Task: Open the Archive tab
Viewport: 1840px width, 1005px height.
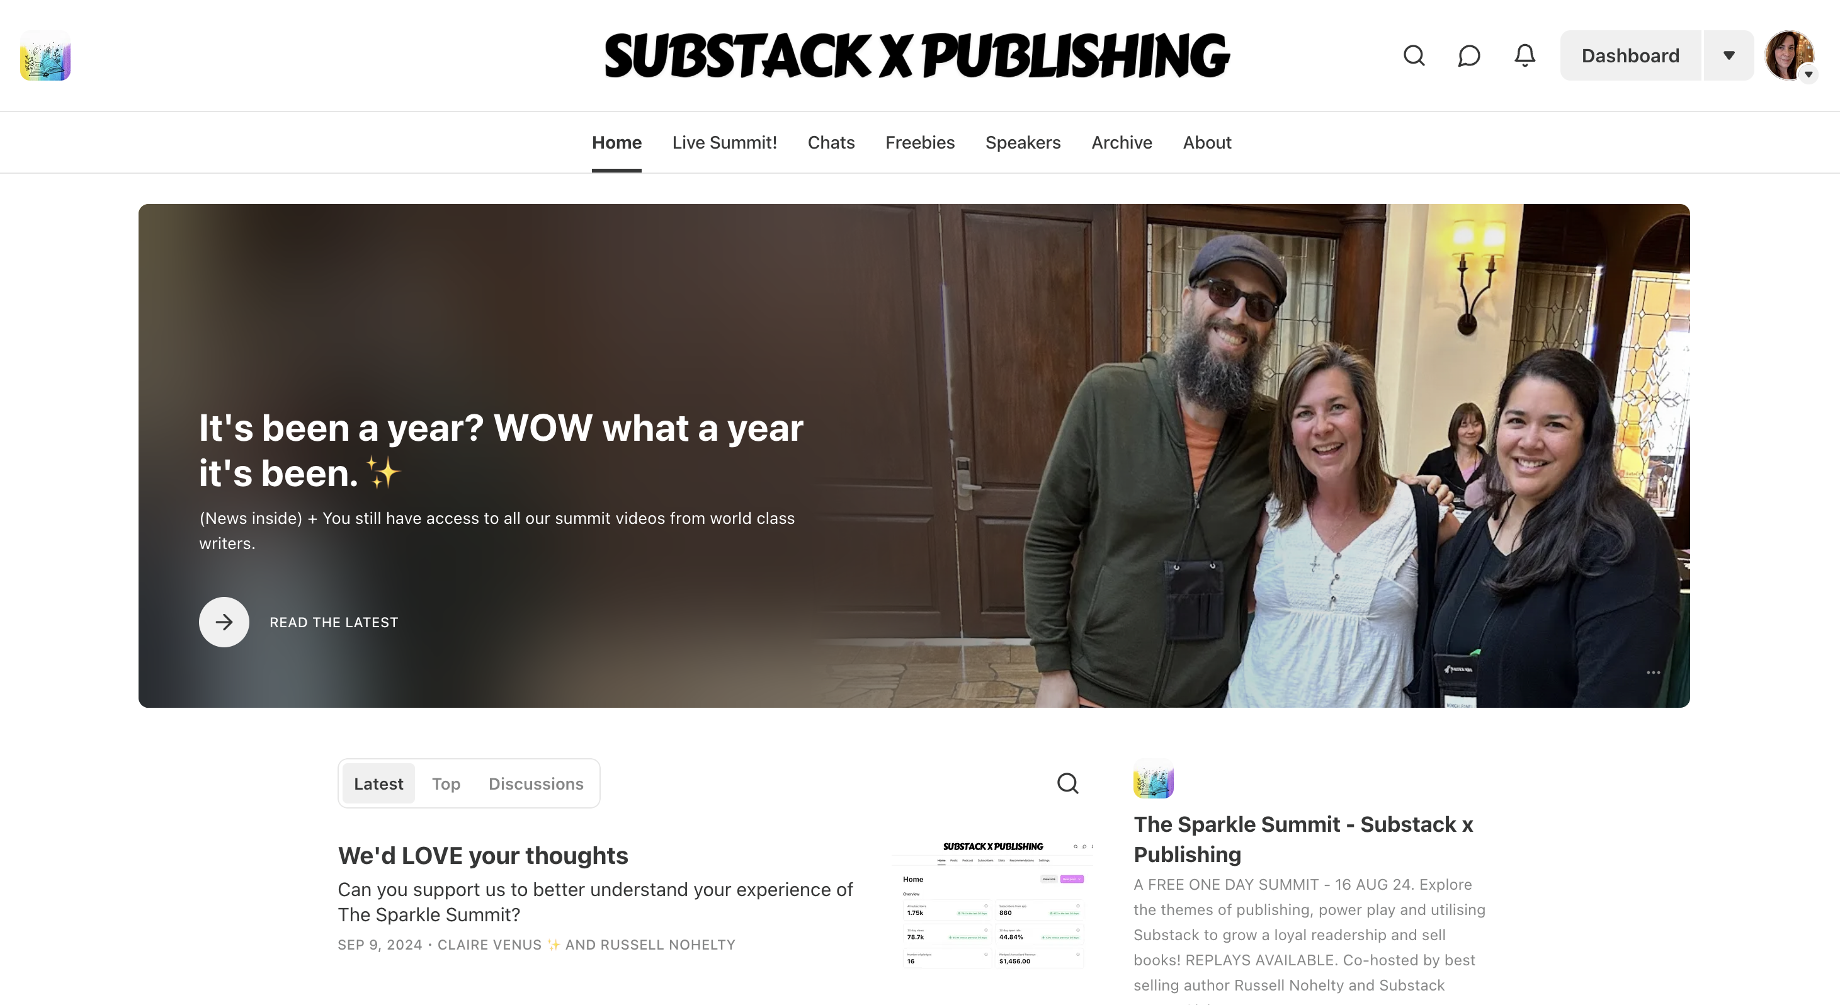Action: click(x=1122, y=142)
